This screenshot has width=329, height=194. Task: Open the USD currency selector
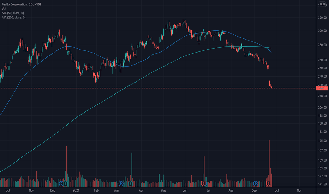pyautogui.click(x=322, y=4)
